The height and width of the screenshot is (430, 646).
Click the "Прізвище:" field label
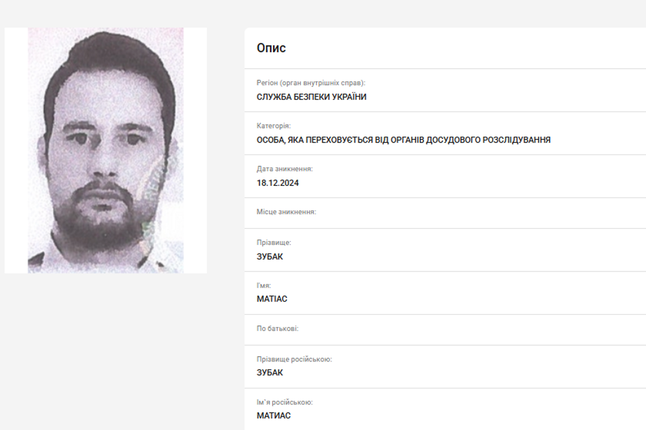click(274, 242)
